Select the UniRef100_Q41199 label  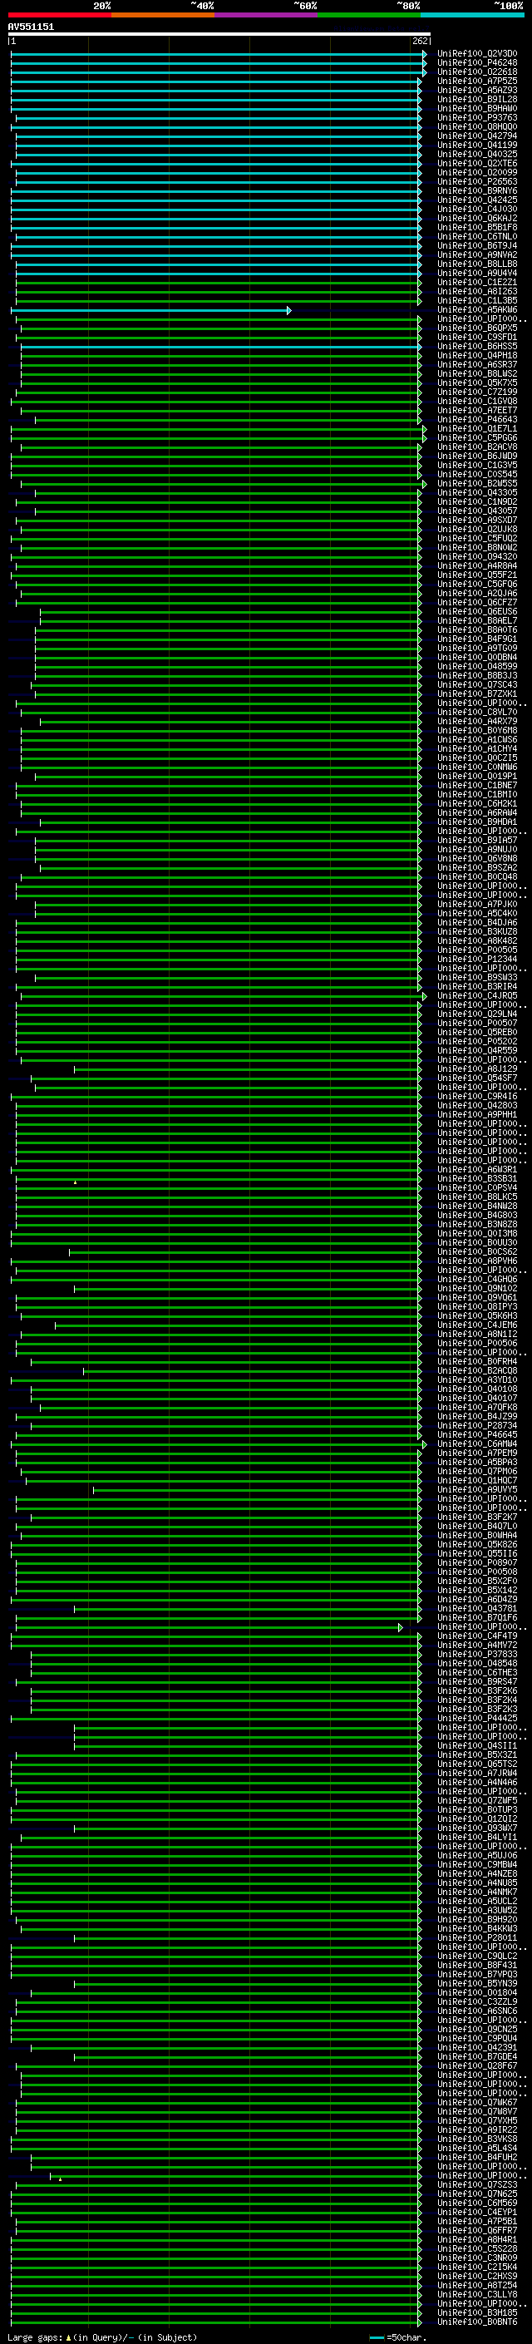point(477,145)
